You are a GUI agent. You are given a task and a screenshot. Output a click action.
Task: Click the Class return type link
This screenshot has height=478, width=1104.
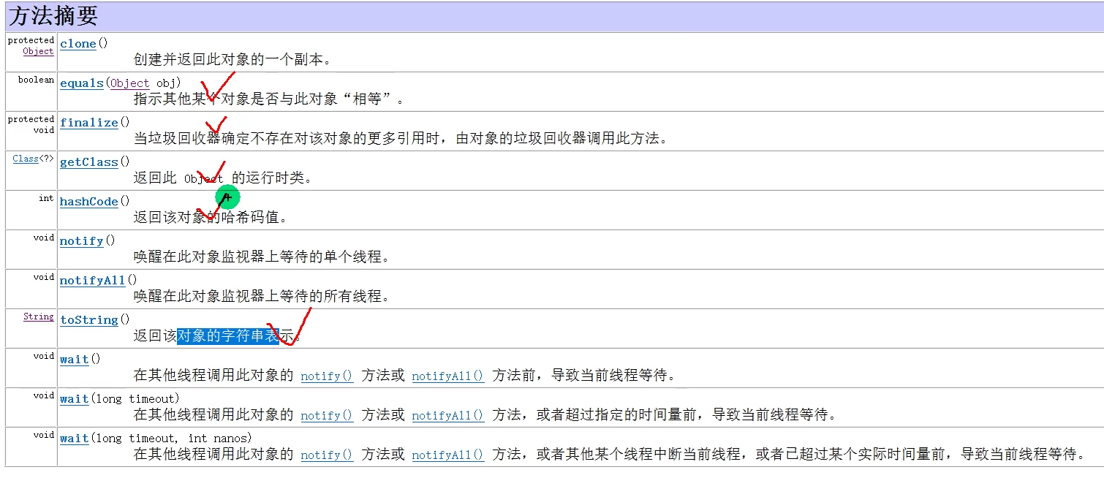click(x=26, y=159)
